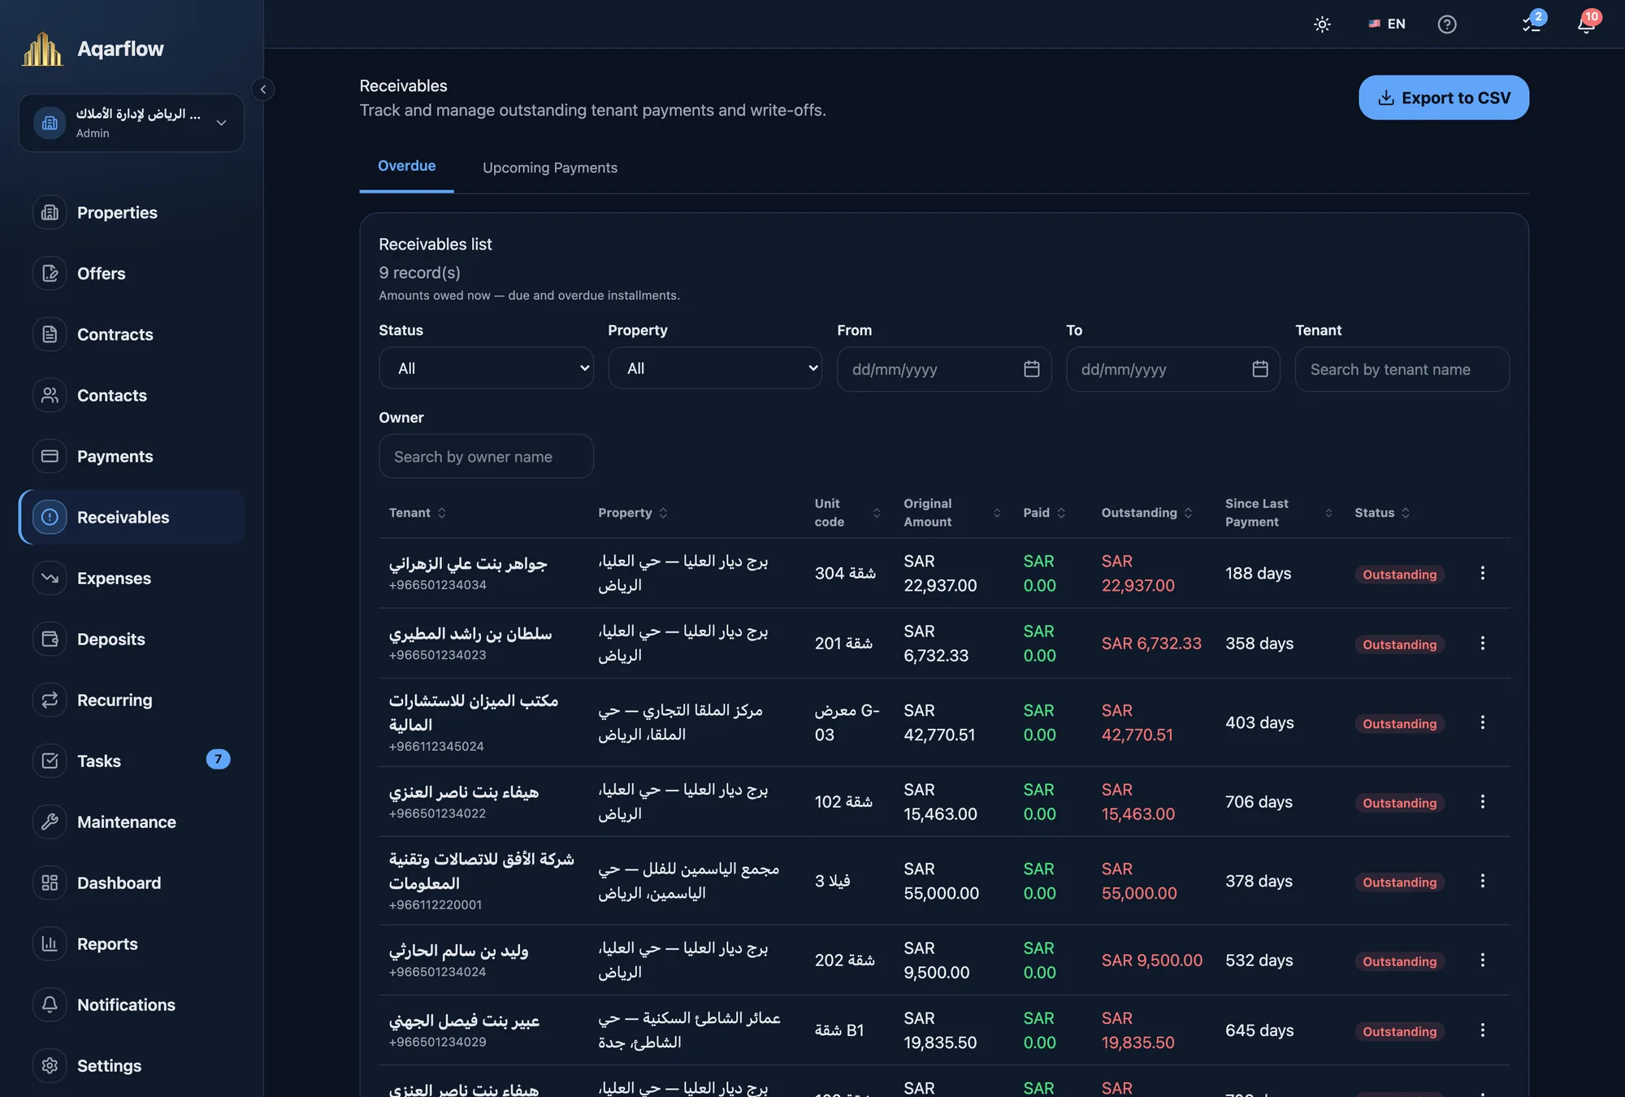Open Contacts in the sidebar

(x=132, y=395)
